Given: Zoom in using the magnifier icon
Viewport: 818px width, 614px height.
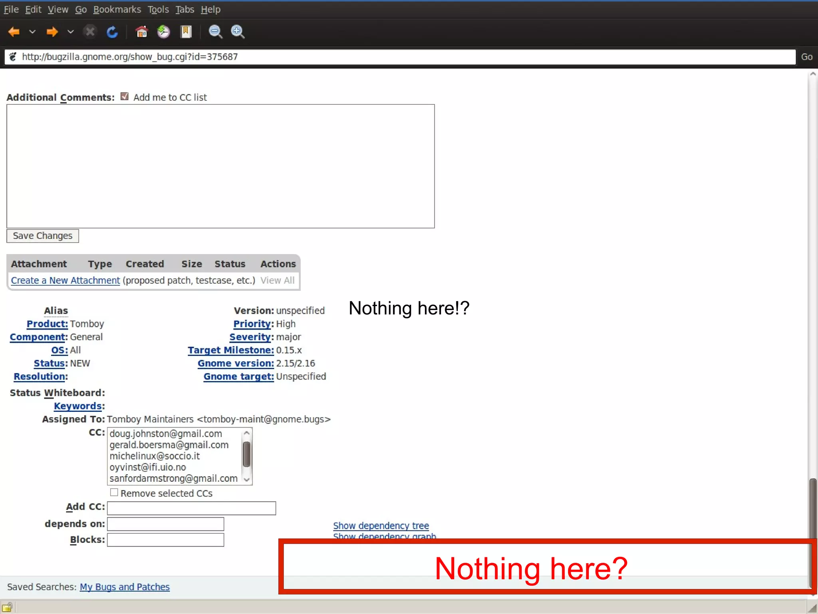Looking at the screenshot, I should [237, 32].
